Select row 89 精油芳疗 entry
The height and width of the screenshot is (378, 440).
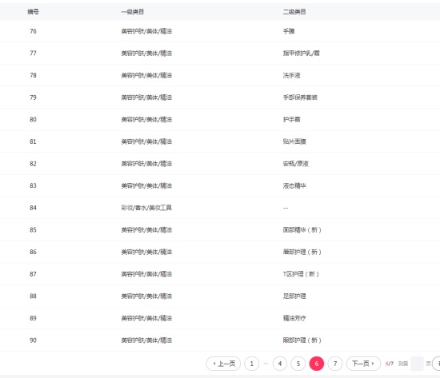220,318
